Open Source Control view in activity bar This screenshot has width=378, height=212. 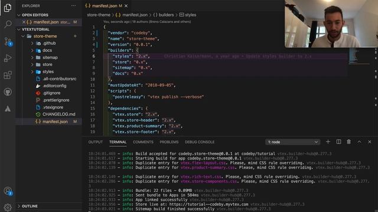8,42
